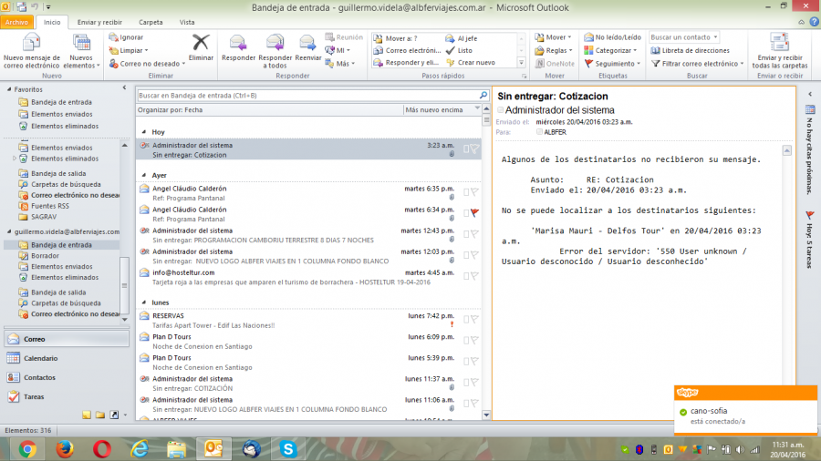This screenshot has width=821, height=461.
Task: Collapse the lunes message group
Action: (x=144, y=302)
